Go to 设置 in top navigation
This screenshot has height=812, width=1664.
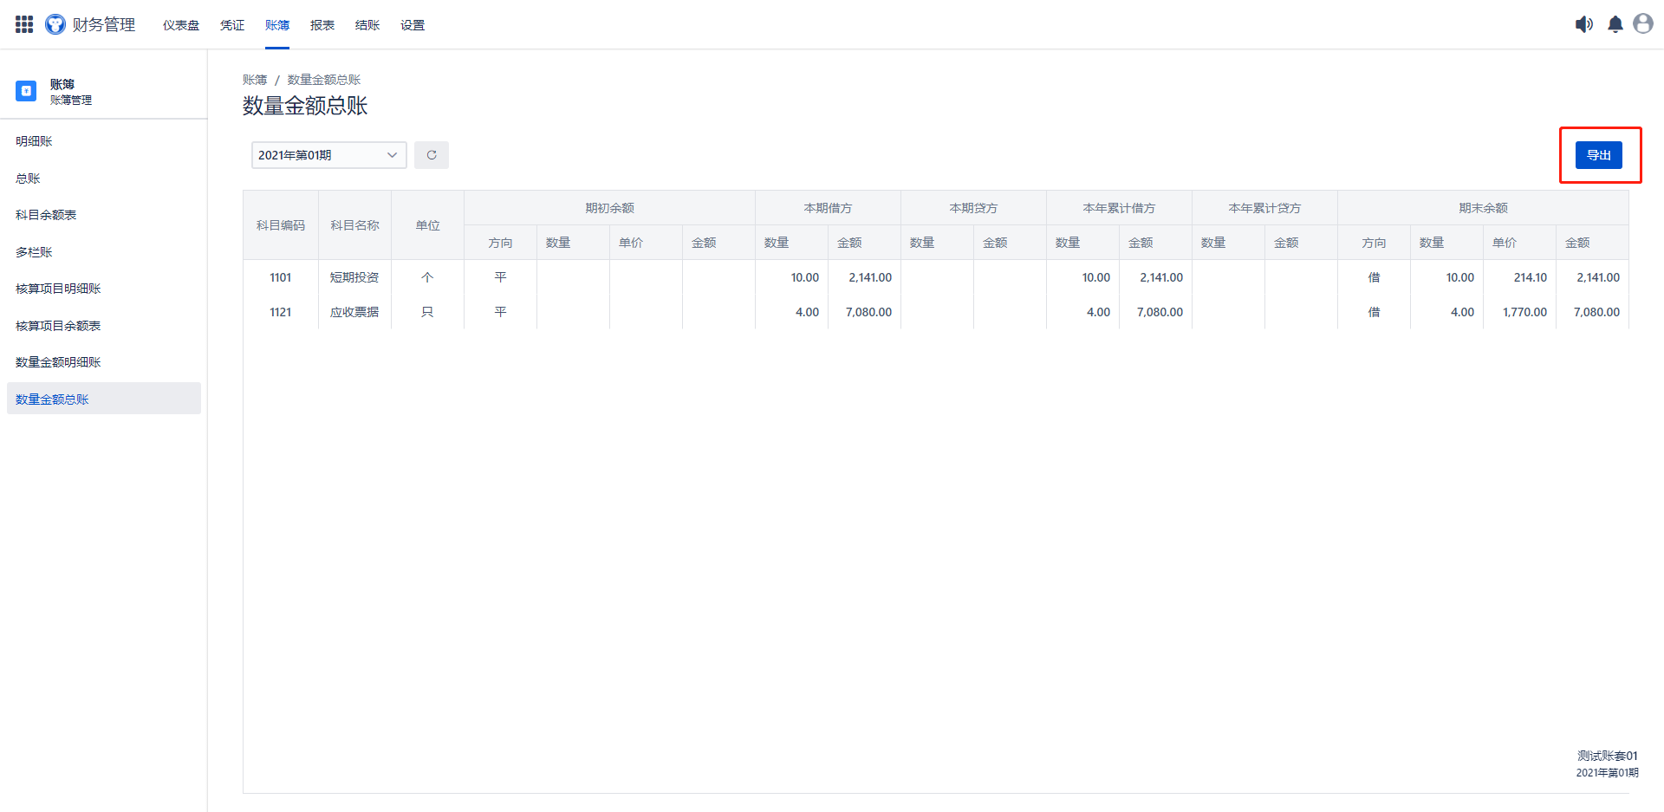(x=413, y=25)
